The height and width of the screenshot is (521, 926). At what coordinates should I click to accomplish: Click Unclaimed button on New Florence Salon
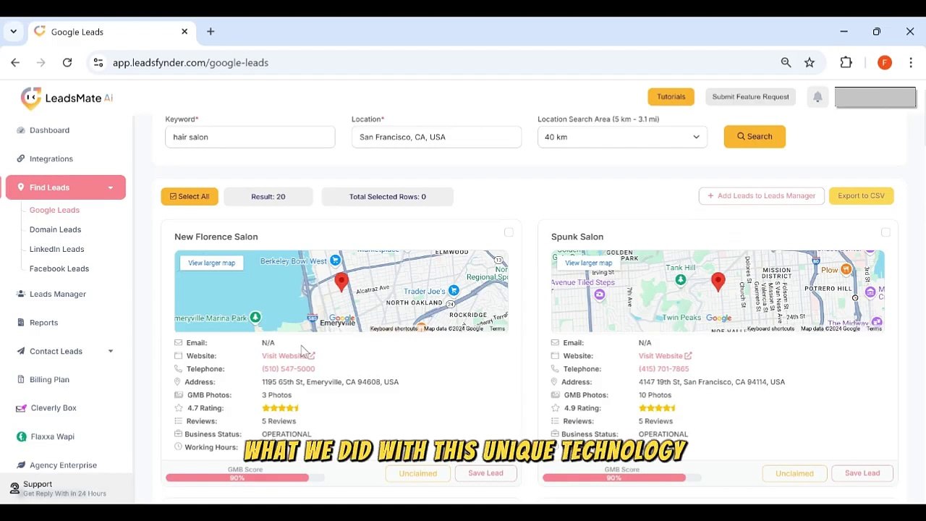click(x=417, y=473)
